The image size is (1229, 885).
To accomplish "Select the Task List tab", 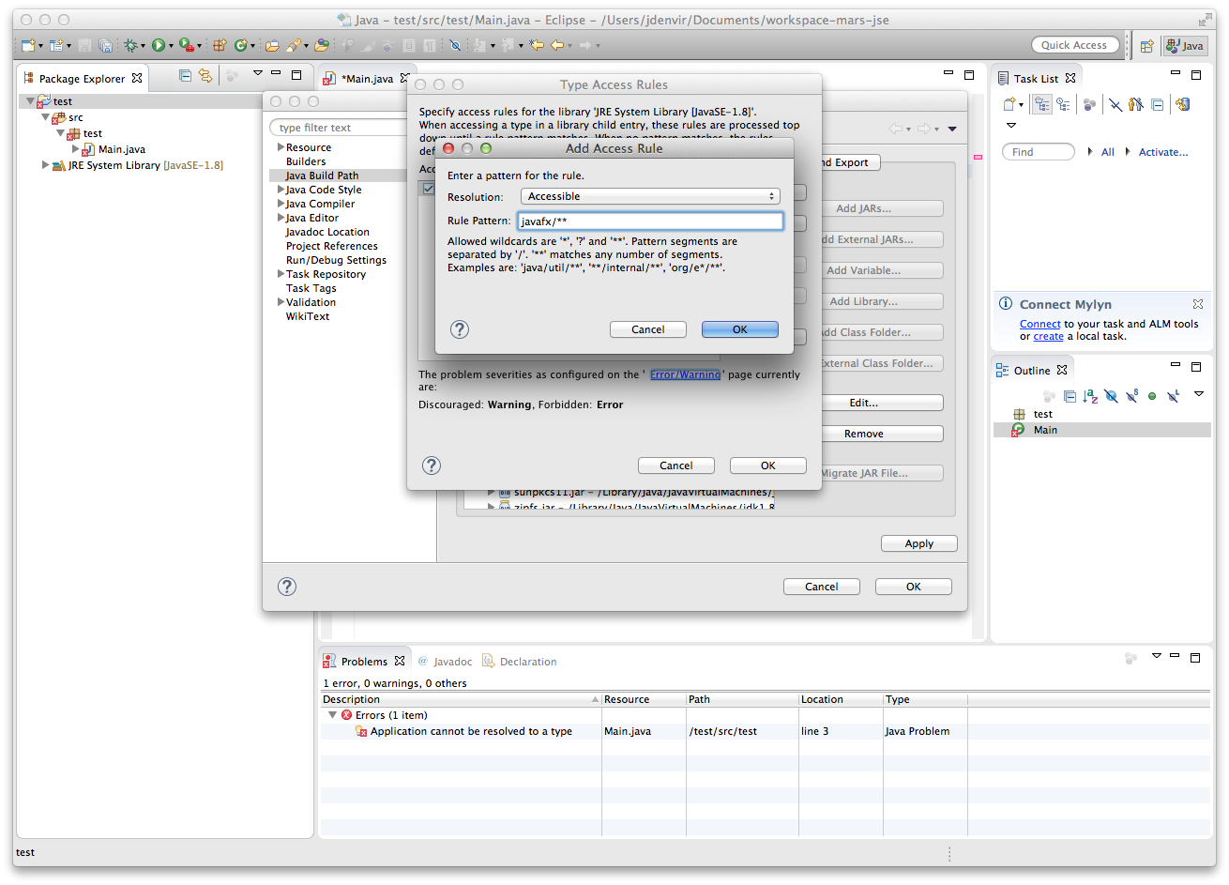I will pos(1036,79).
